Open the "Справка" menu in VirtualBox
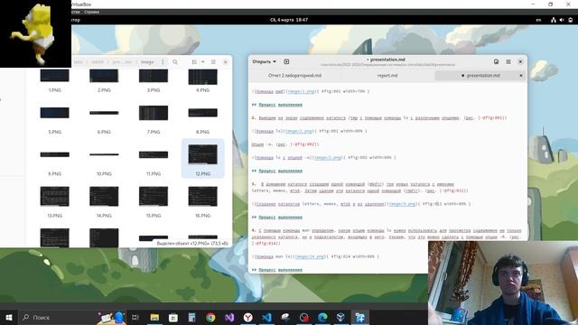The image size is (578, 325). 91,12
